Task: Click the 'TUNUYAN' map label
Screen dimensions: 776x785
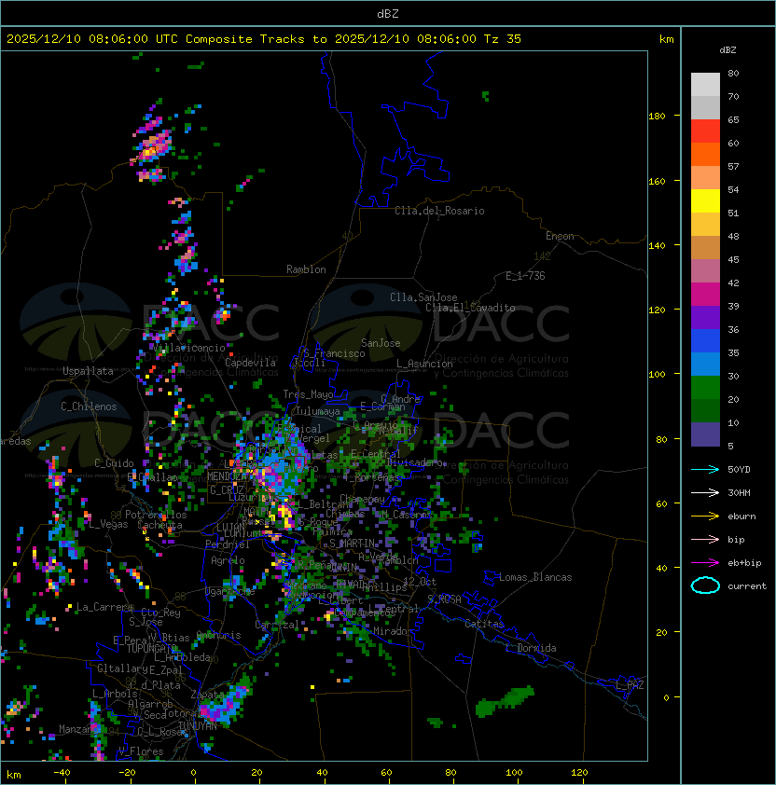Action: click(x=198, y=726)
